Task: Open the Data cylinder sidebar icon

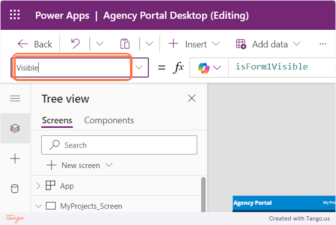Action: 15,189
